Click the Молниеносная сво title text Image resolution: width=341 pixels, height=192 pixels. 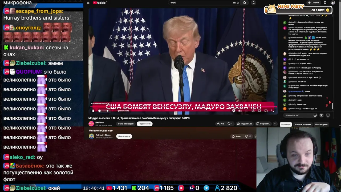(101, 131)
